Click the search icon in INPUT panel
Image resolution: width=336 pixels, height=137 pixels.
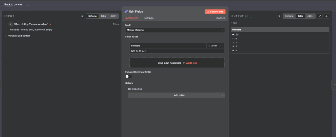pyautogui.click(x=82, y=16)
